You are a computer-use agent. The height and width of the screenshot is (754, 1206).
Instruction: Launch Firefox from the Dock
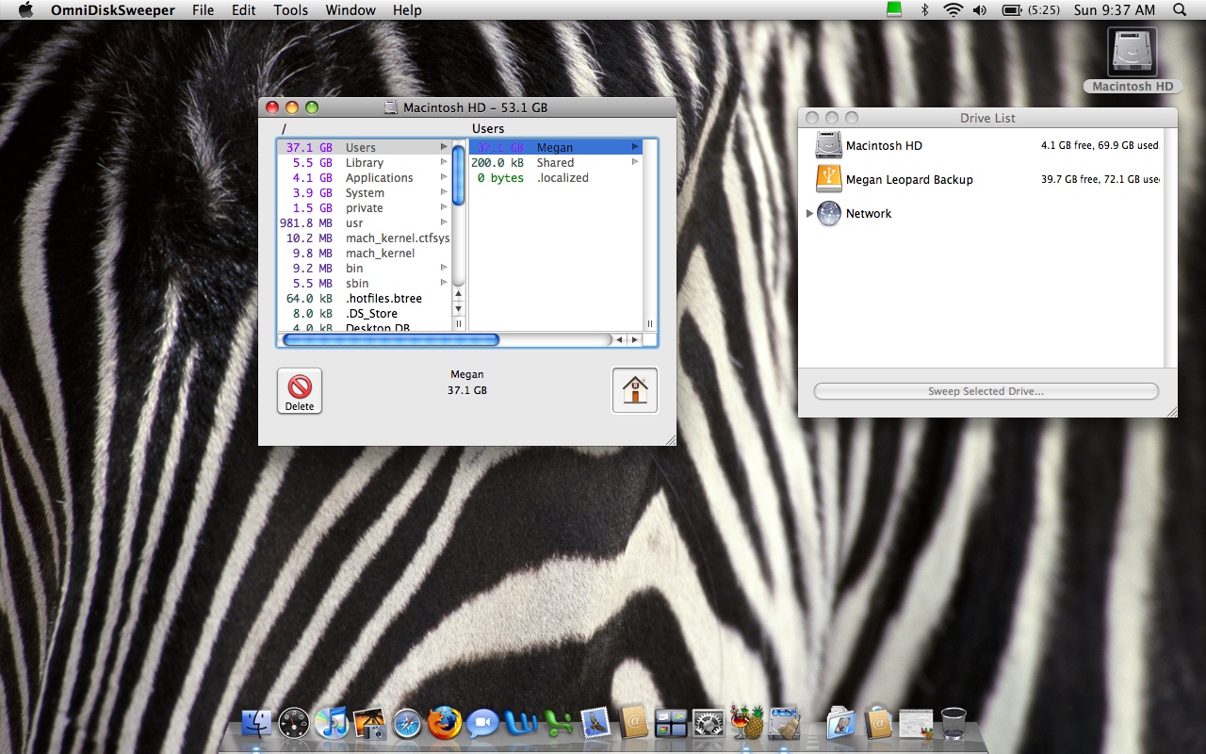coord(445,723)
